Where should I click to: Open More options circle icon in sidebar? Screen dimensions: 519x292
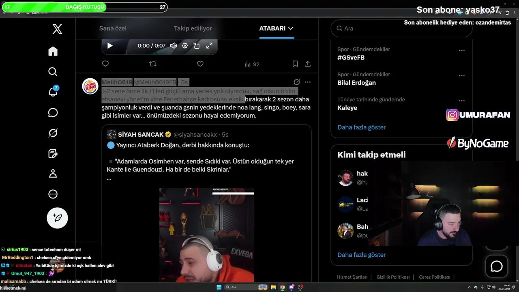[53, 194]
